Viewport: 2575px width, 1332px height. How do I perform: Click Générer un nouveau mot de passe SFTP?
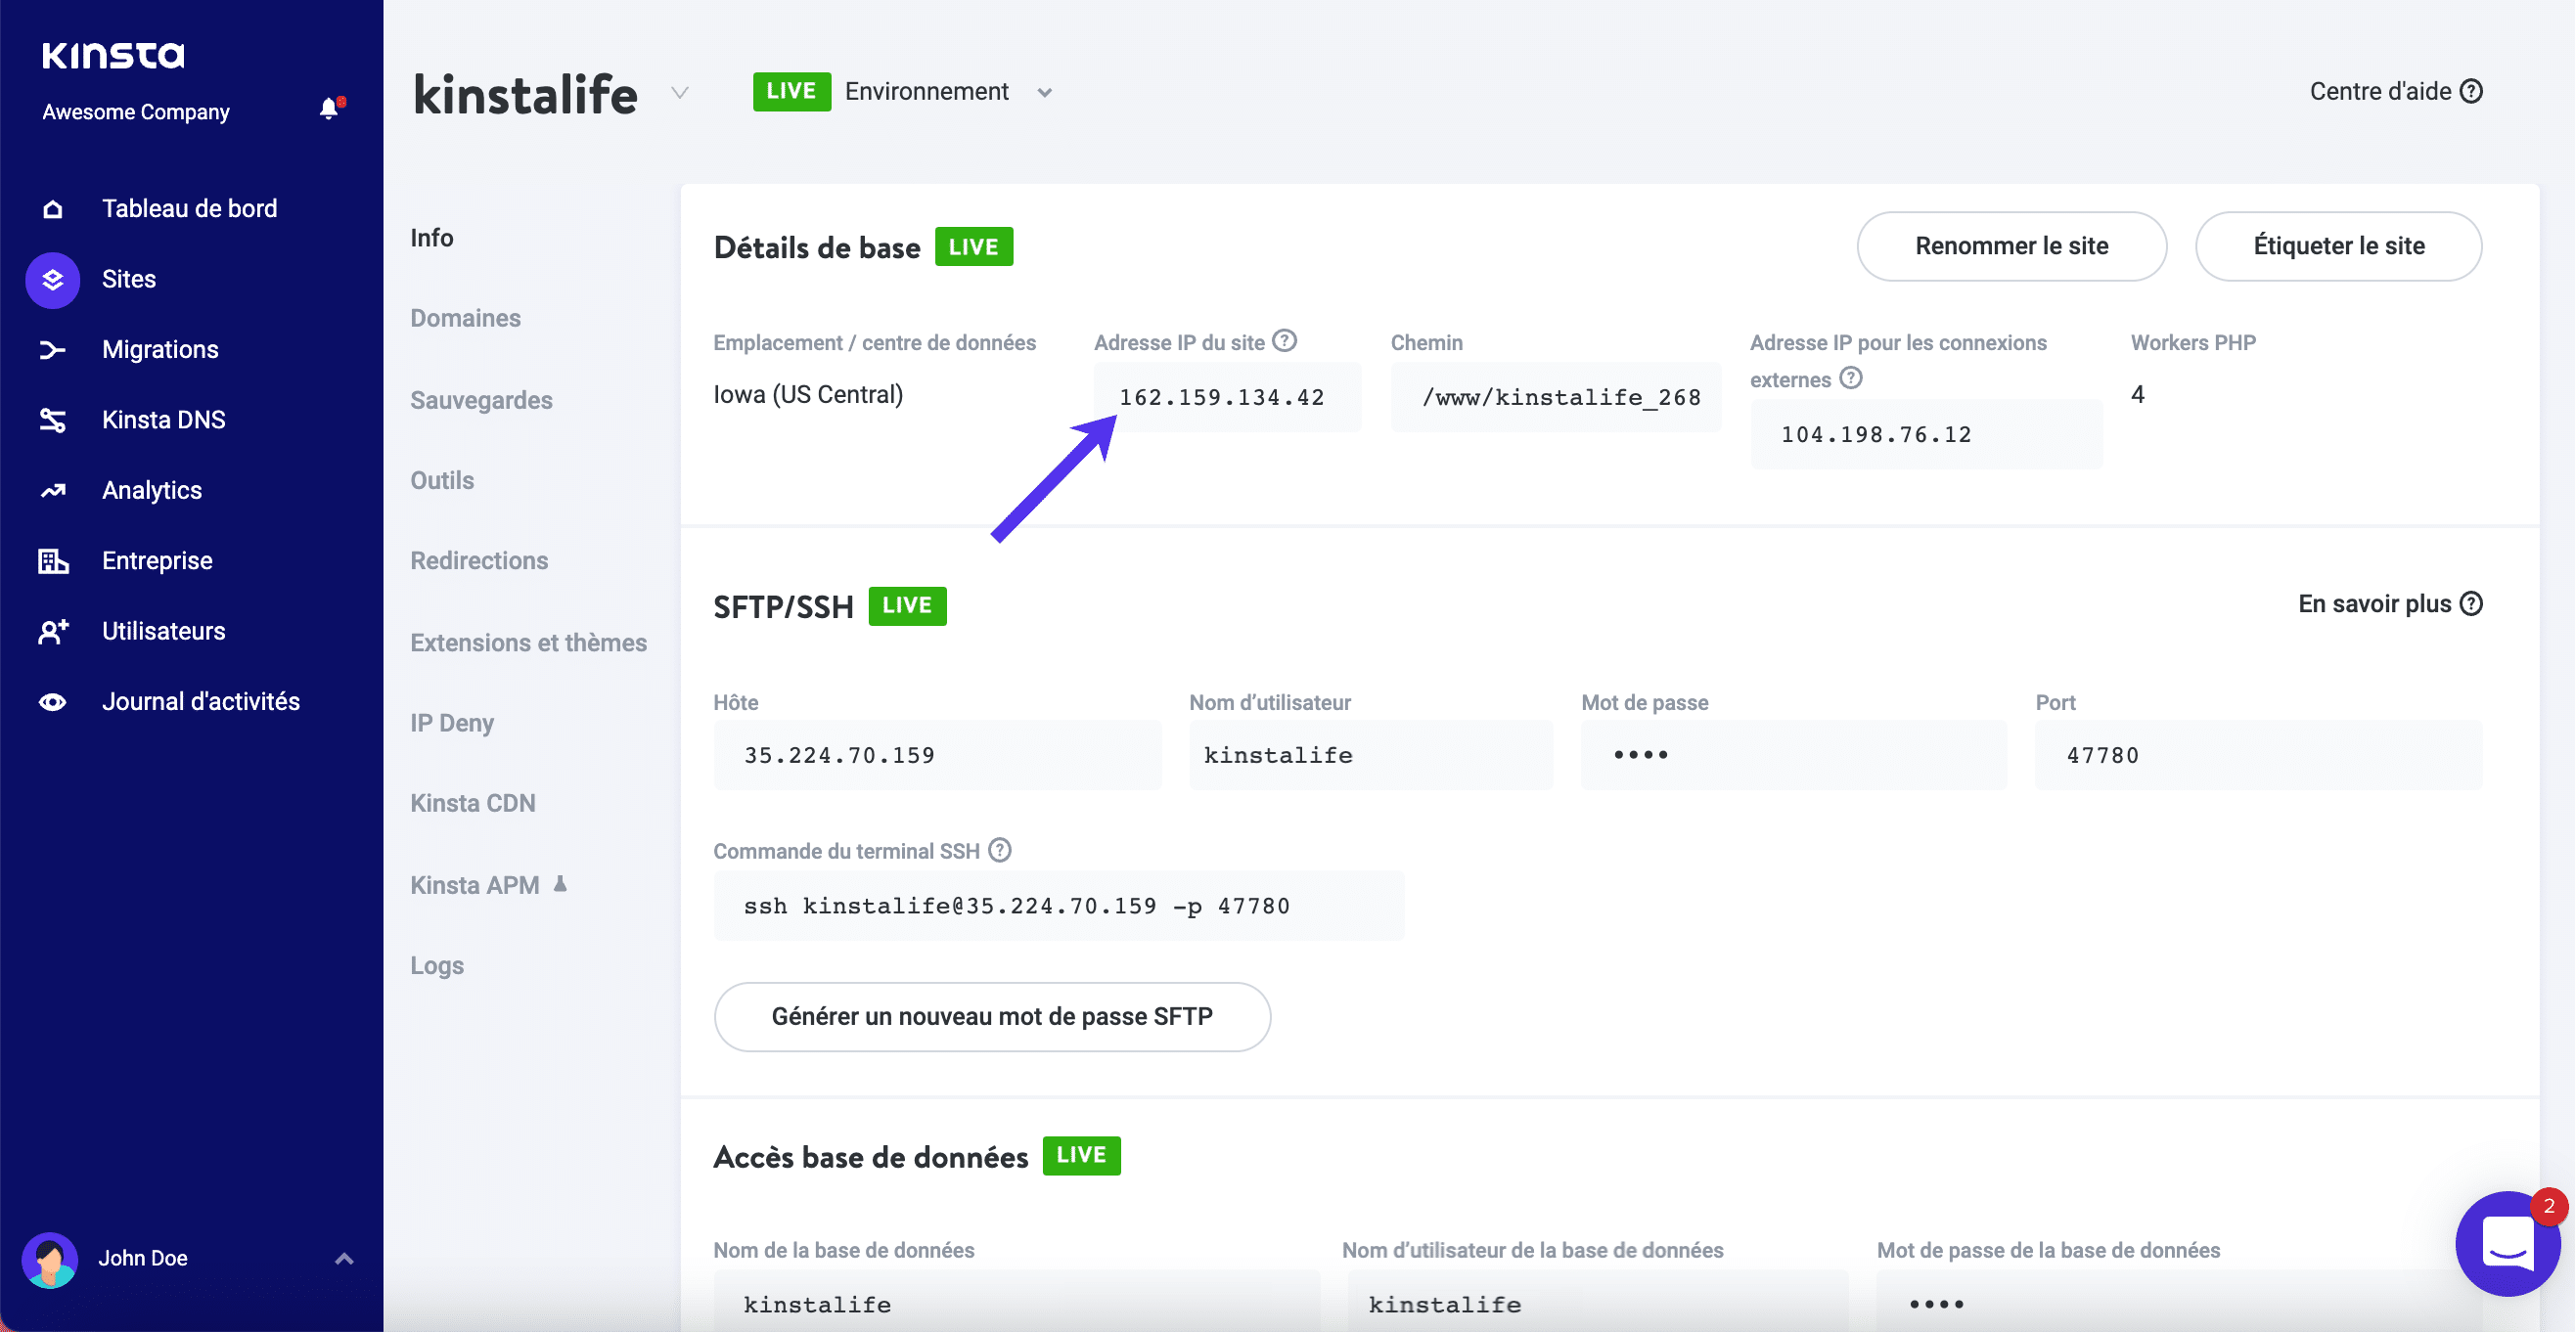click(992, 1016)
